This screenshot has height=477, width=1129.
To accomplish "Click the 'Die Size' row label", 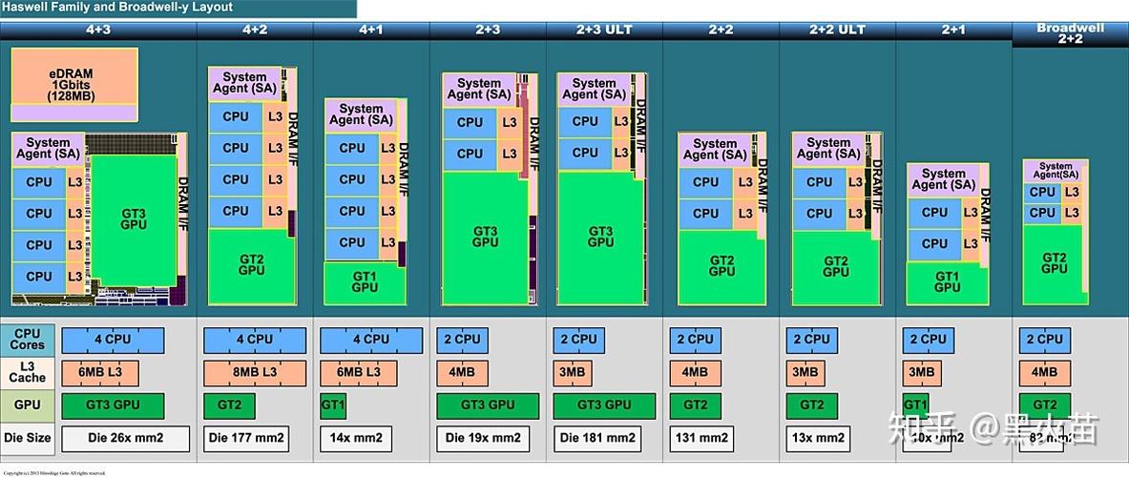I will click(28, 438).
